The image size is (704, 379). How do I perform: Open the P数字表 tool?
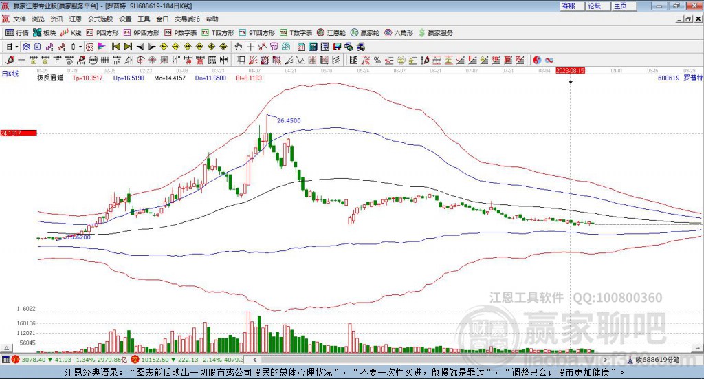point(181,33)
